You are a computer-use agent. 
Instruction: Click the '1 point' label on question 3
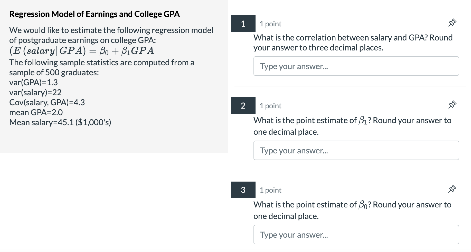(270, 190)
